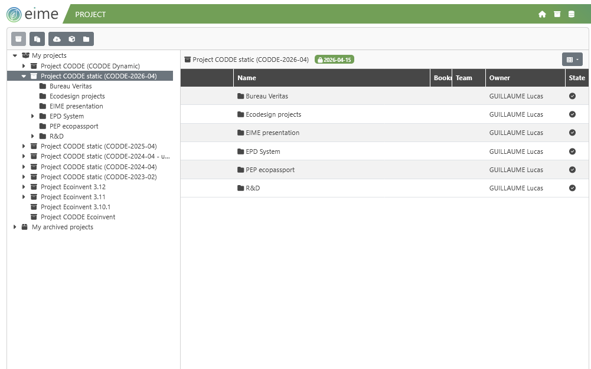Select Project CODDE Ecoinvent
The width and height of the screenshot is (591, 369).
click(78, 217)
